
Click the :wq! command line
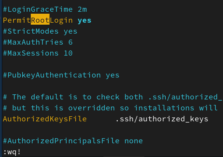12,152
